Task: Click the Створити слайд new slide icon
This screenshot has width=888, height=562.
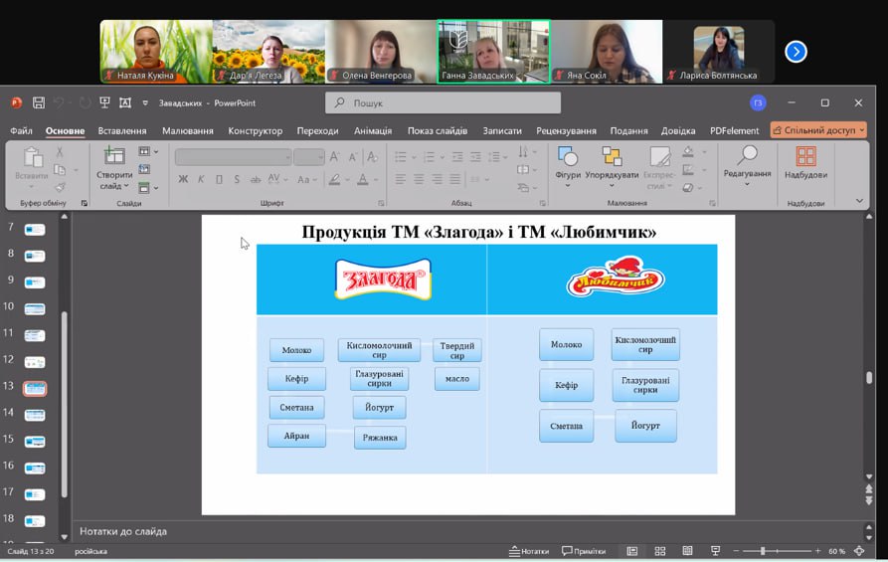Action: point(114,157)
